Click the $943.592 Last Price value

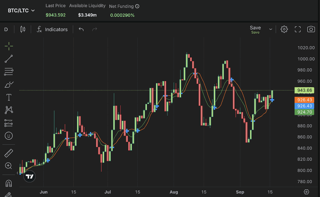click(x=55, y=15)
